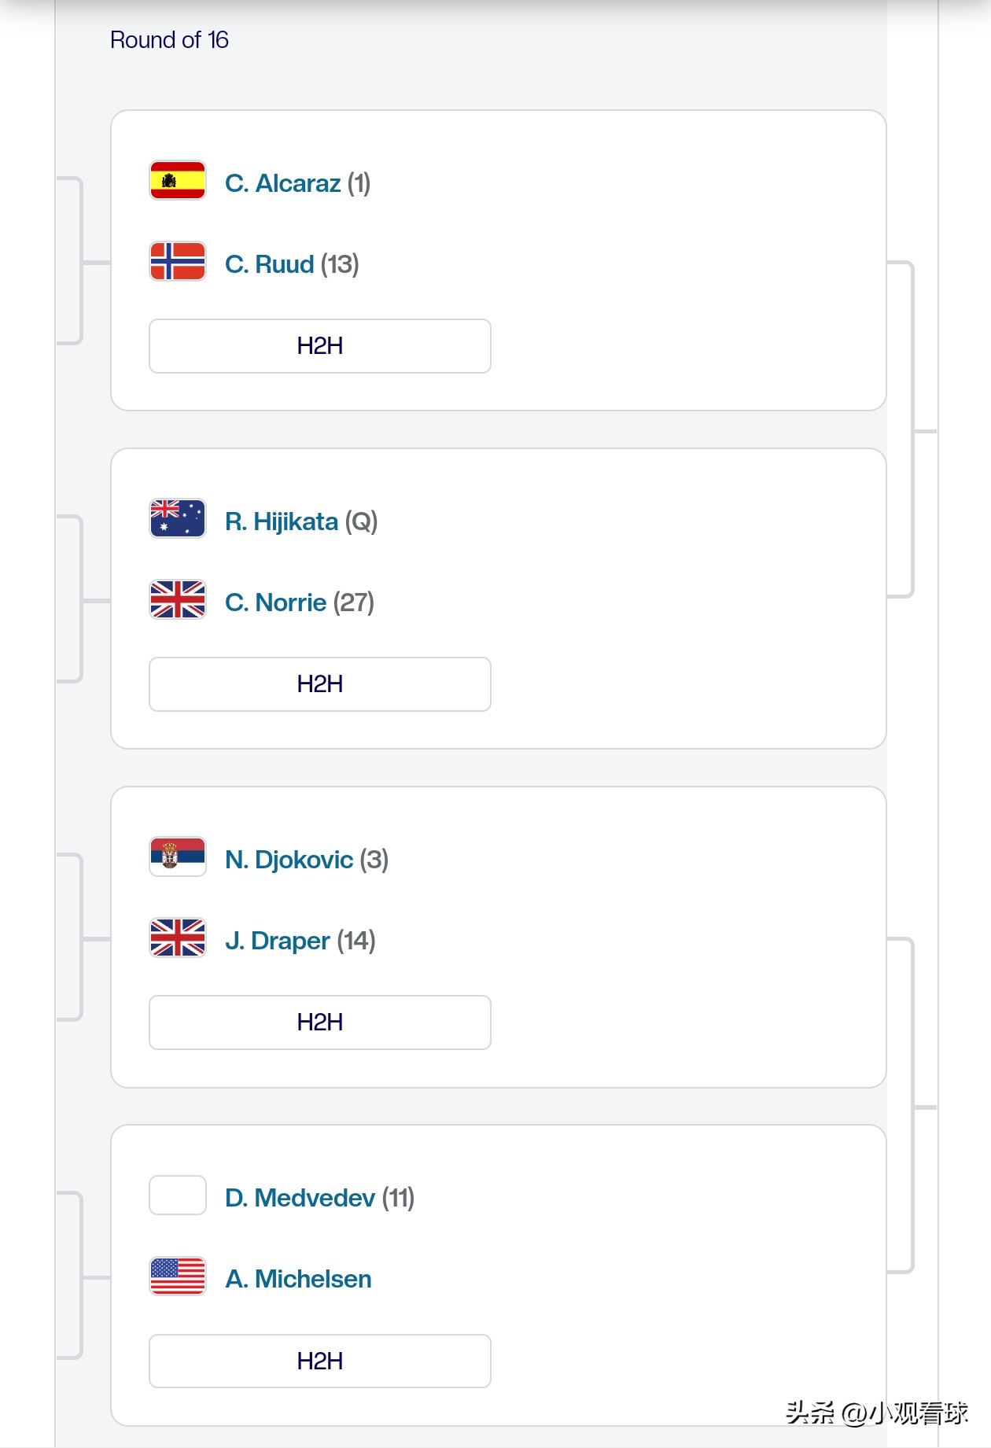View J. Draper player page
991x1448 pixels.
coord(277,941)
